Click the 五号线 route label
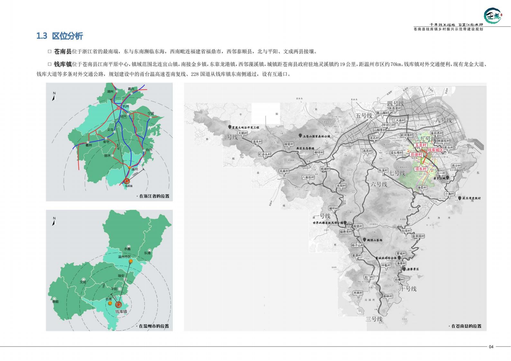This screenshot has width=511, height=361. tap(364, 116)
